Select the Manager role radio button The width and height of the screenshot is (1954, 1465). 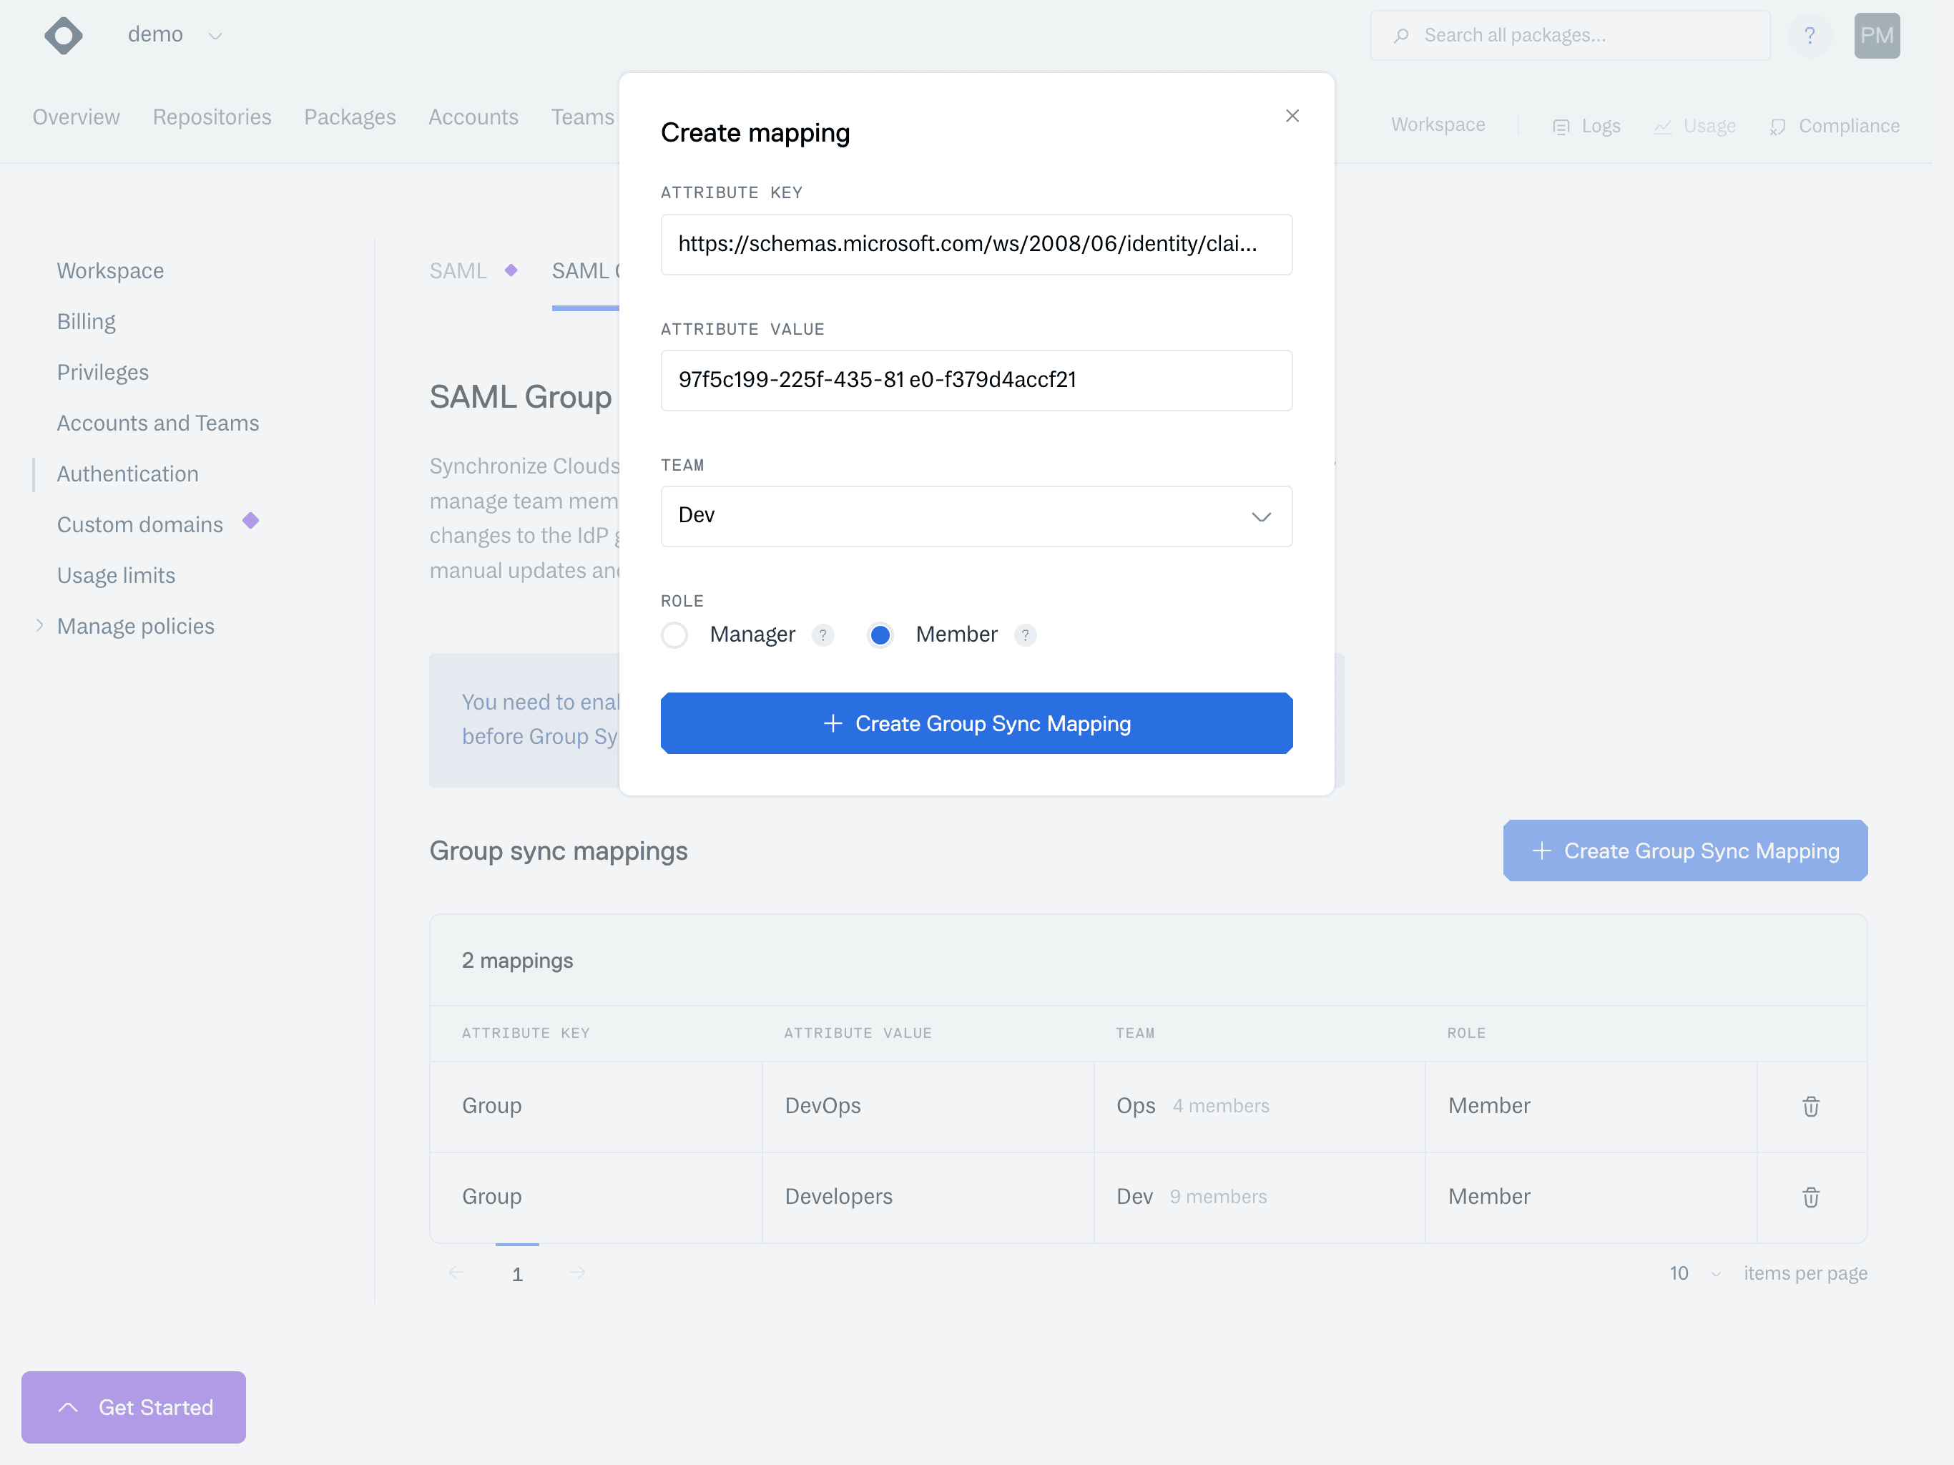pos(675,634)
